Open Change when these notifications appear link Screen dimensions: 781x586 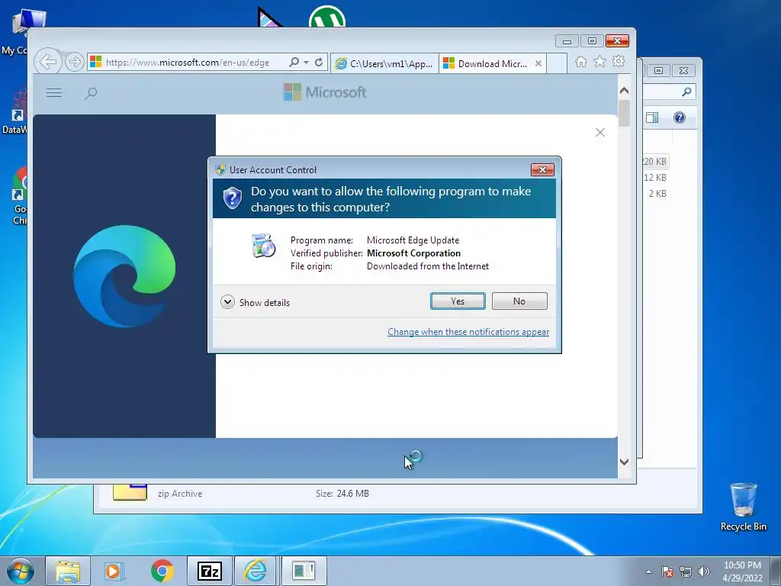(x=468, y=332)
